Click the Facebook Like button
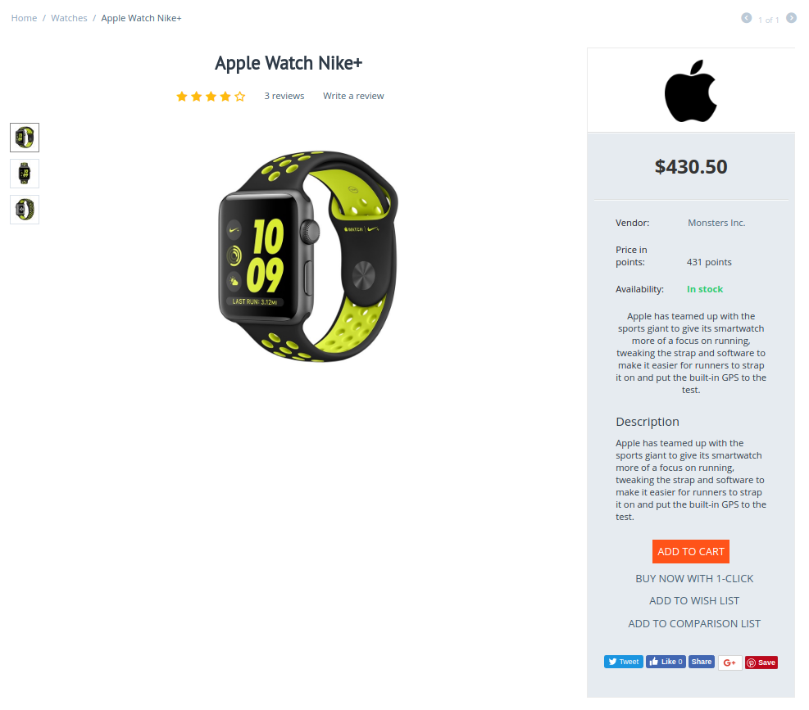This screenshot has height=710, width=809. click(666, 662)
